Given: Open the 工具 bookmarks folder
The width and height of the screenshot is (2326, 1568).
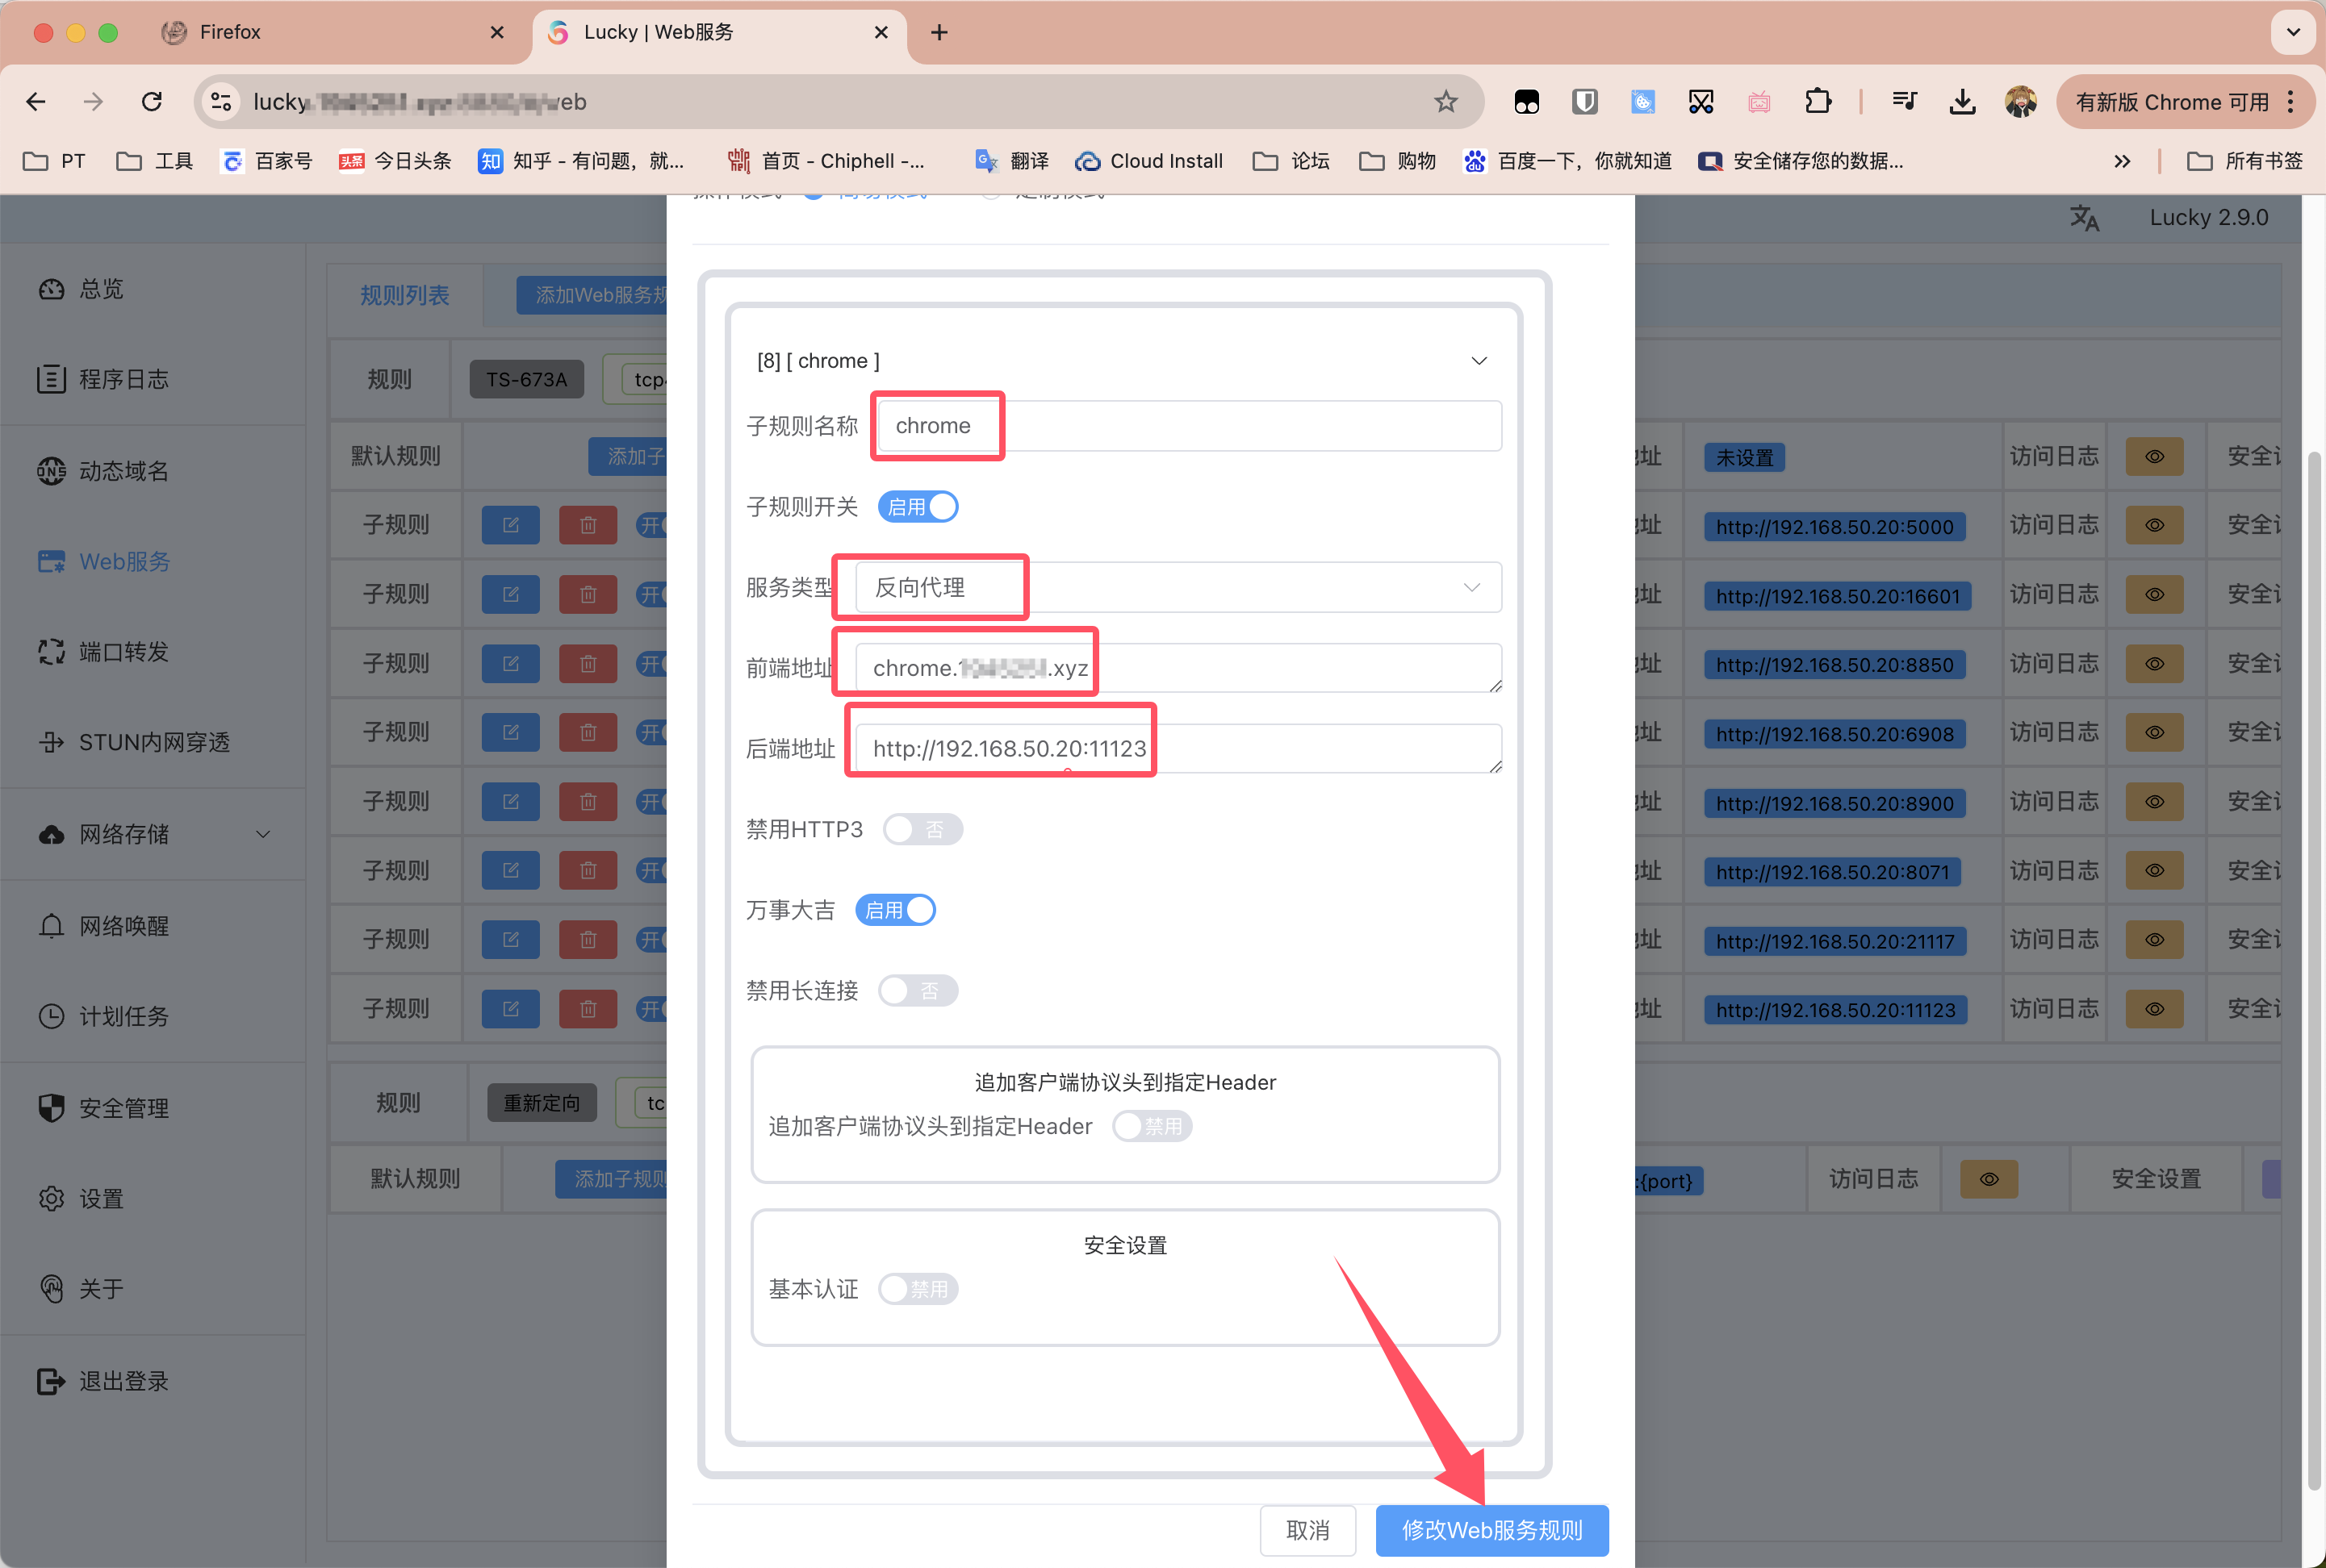Looking at the screenshot, I should (154, 161).
